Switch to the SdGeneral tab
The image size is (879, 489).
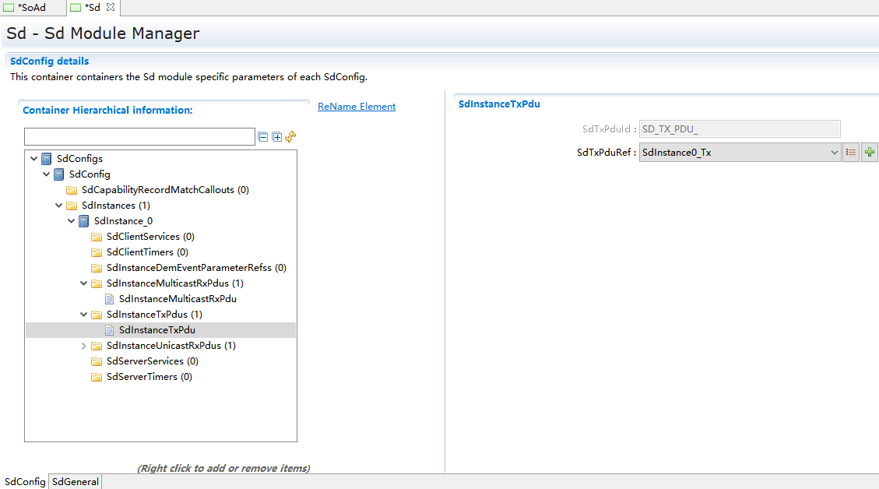coord(76,482)
